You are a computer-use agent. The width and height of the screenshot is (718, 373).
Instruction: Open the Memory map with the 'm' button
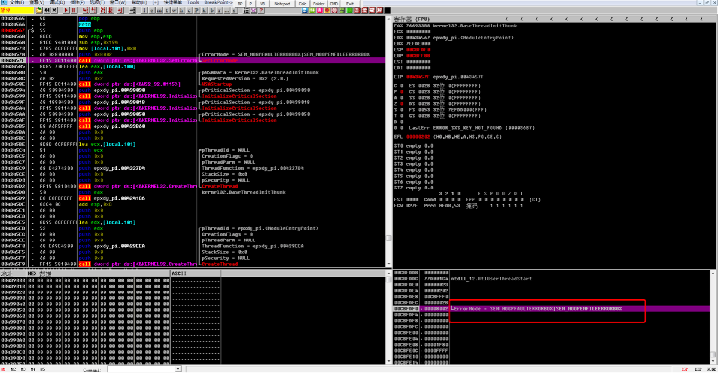(x=159, y=10)
